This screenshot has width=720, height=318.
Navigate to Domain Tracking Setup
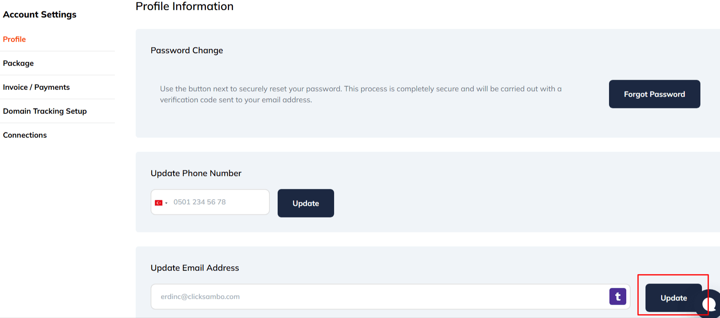click(x=45, y=111)
